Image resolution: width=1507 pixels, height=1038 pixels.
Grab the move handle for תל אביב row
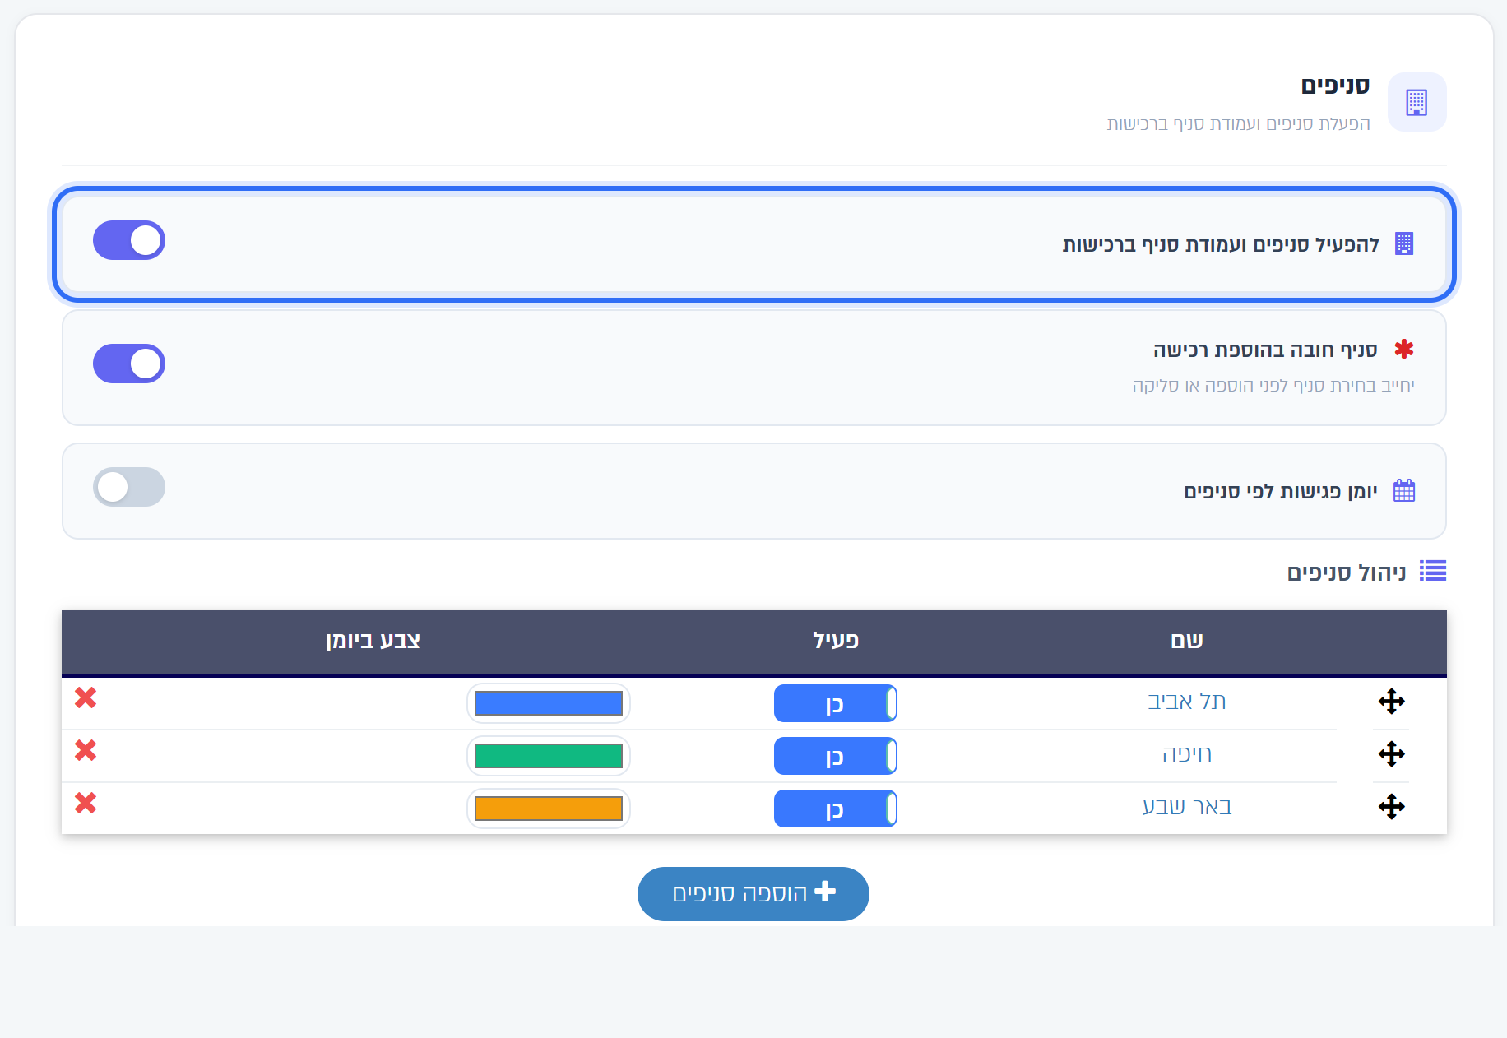coord(1391,702)
